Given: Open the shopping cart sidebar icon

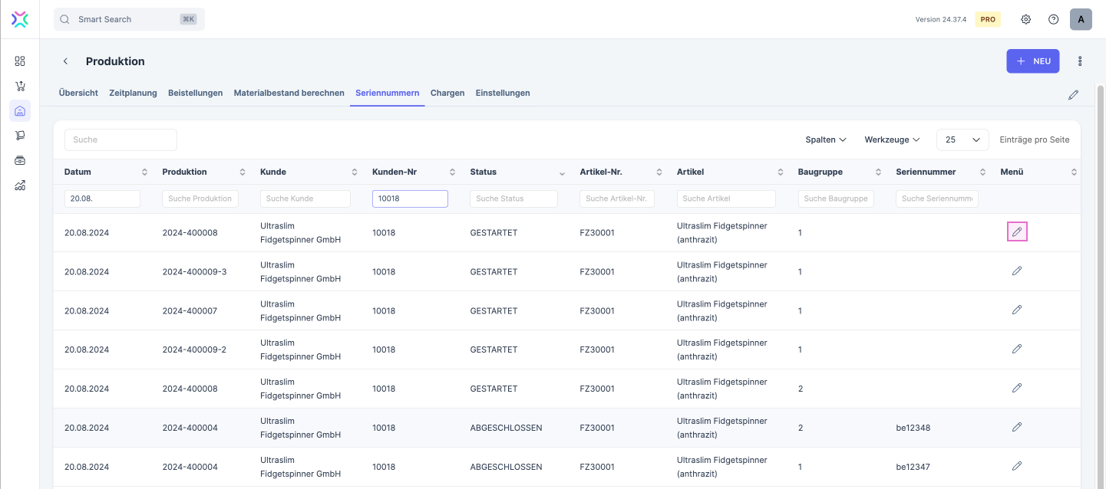Looking at the screenshot, I should (20, 86).
